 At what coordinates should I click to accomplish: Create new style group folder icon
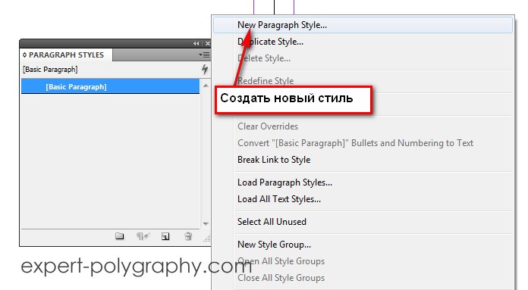point(120,236)
